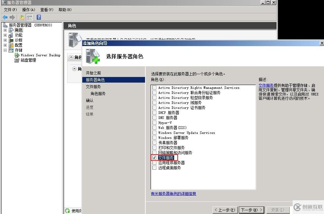Go to the 角色服务 wizard step
Image resolution: width=324 pixels, height=214 pixels.
98,94
